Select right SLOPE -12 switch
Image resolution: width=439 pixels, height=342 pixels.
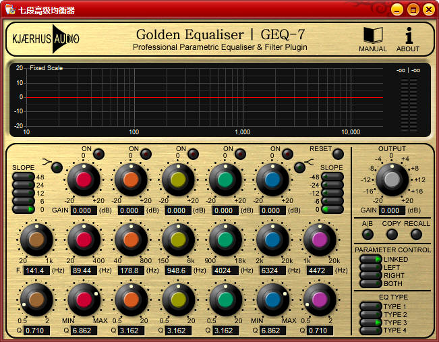point(332,193)
